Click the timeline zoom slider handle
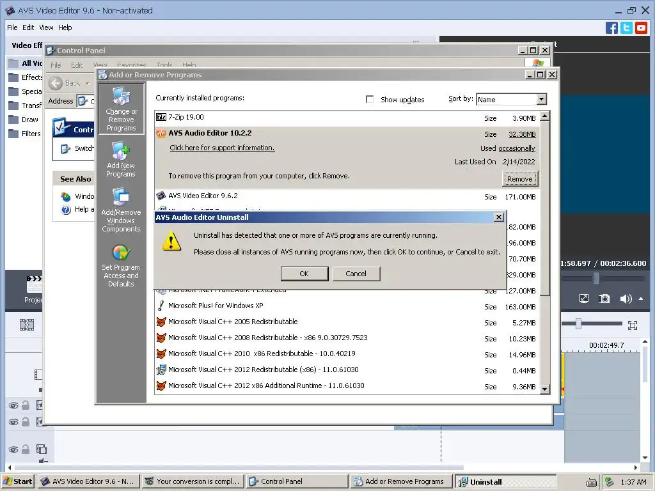Screen dimensions: 655x491 click(x=578, y=323)
